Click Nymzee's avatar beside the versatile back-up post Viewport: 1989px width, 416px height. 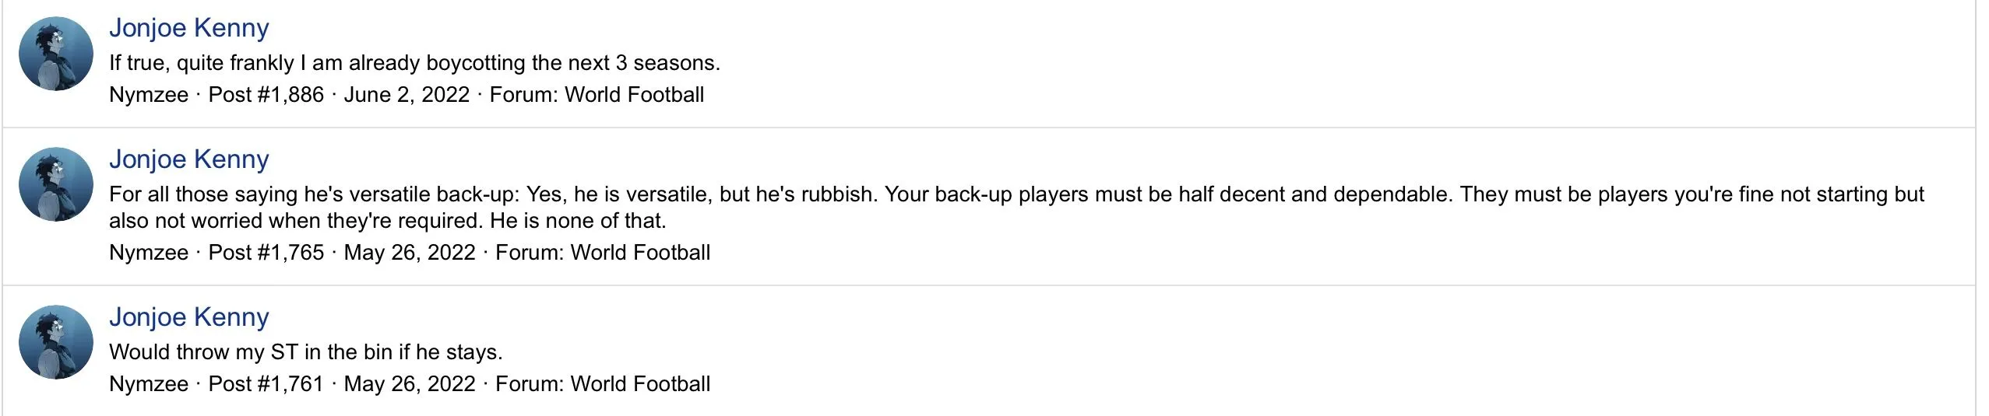click(56, 184)
